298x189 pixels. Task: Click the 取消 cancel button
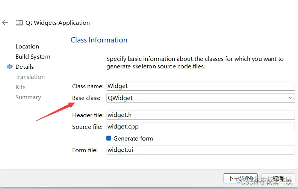coord(278,178)
